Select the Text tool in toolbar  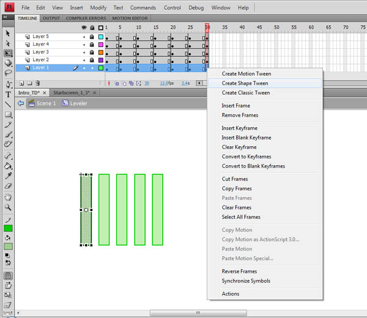[x=8, y=95]
